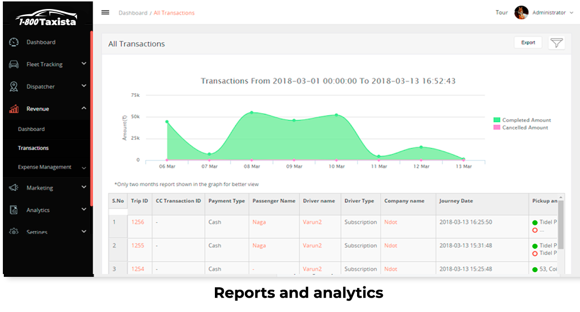The height and width of the screenshot is (312, 580).
Task: Click the Dispatcher location pin icon
Action: coord(14,87)
